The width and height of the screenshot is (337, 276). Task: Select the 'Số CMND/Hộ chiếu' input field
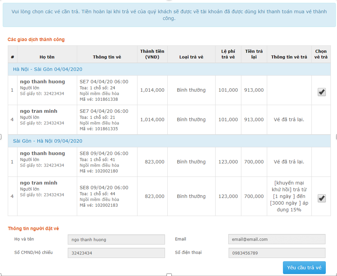click(x=116, y=253)
